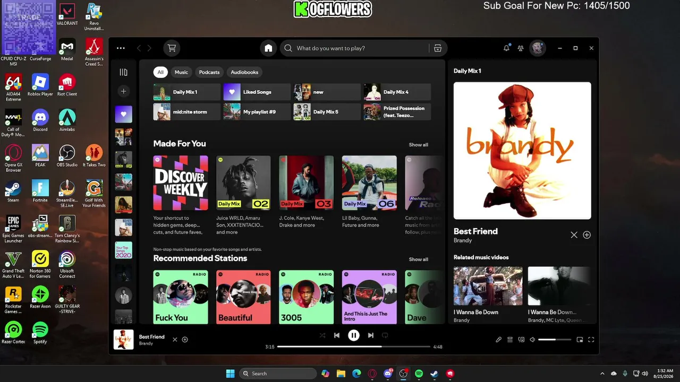Open the mid:nite storm tile
This screenshot has width=680, height=382.
(x=186, y=112)
